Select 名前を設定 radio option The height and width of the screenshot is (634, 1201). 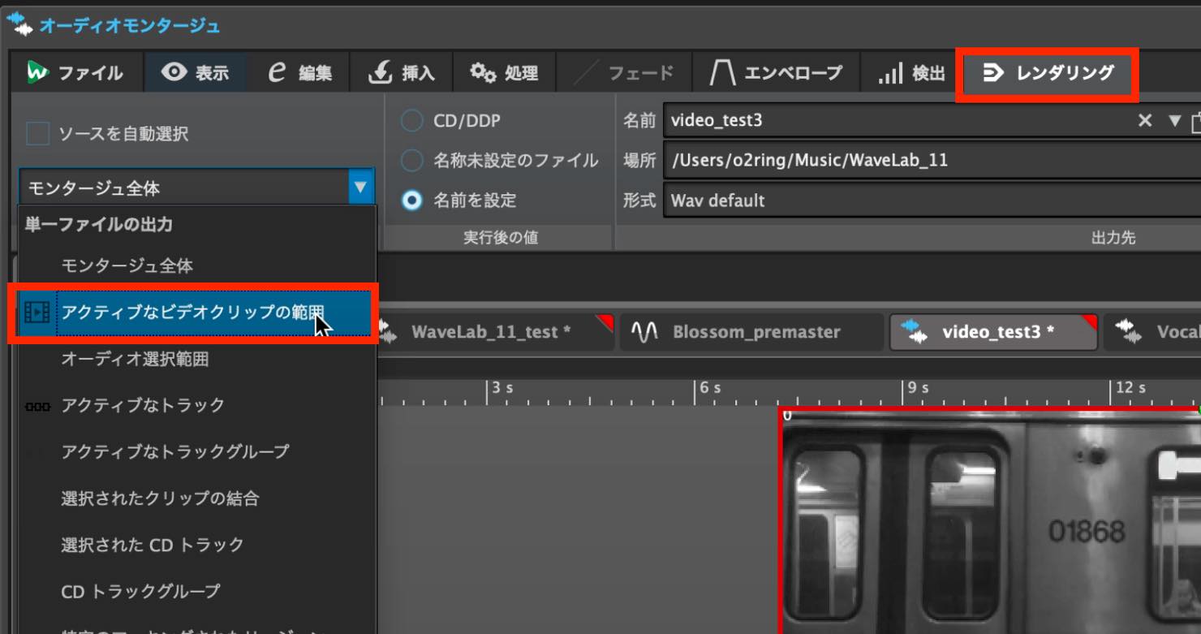coord(412,201)
